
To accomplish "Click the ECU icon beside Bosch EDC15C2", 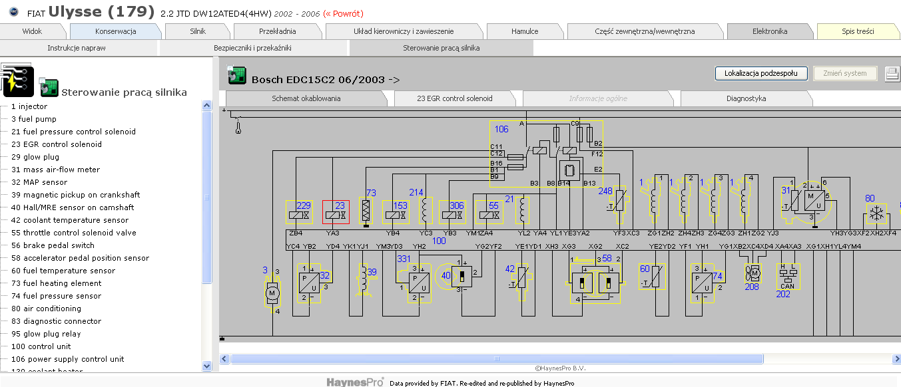I will [236, 75].
